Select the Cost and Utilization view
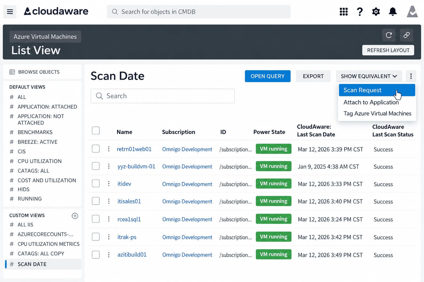The width and height of the screenshot is (424, 282). point(47,180)
